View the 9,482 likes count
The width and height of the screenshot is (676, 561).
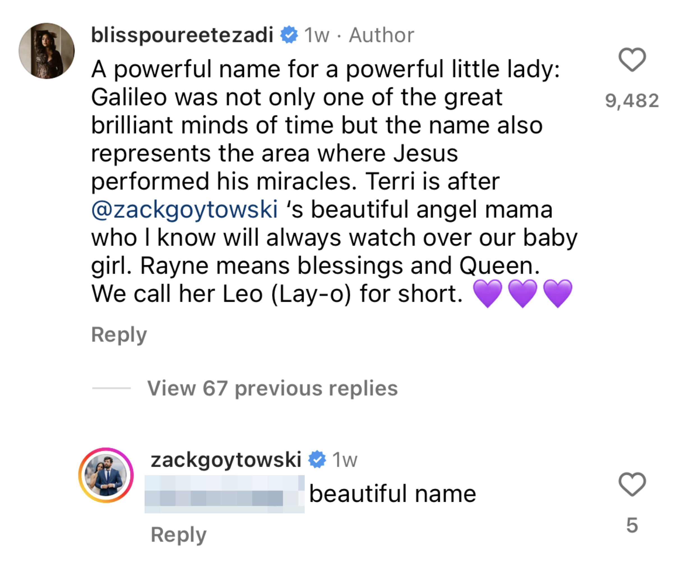click(x=632, y=100)
